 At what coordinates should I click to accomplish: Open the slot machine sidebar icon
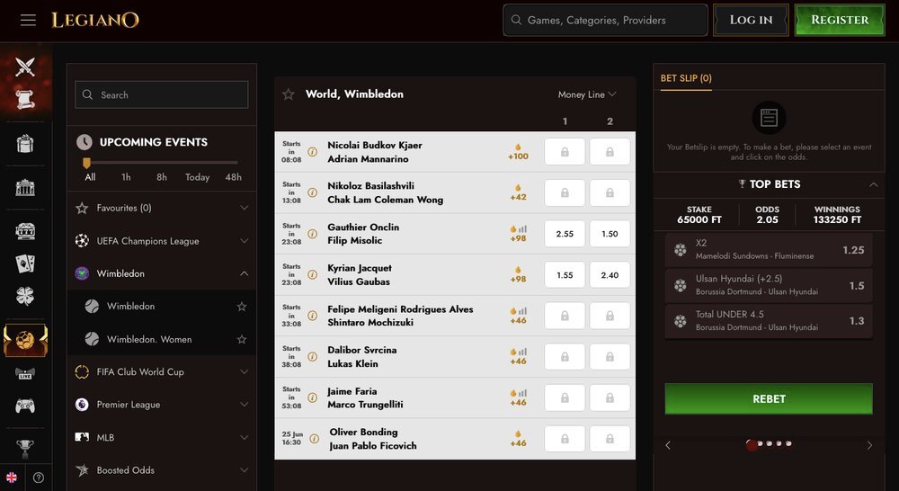[x=25, y=231]
